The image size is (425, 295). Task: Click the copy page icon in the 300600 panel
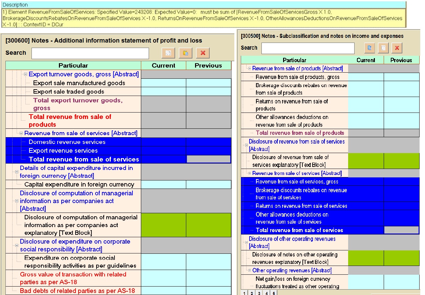pos(168,53)
